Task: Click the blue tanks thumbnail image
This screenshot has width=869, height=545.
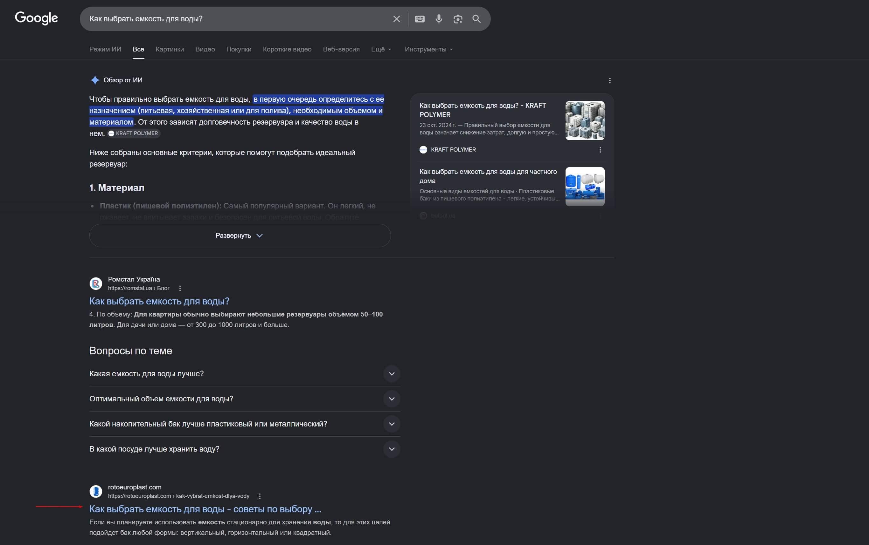Action: [585, 186]
